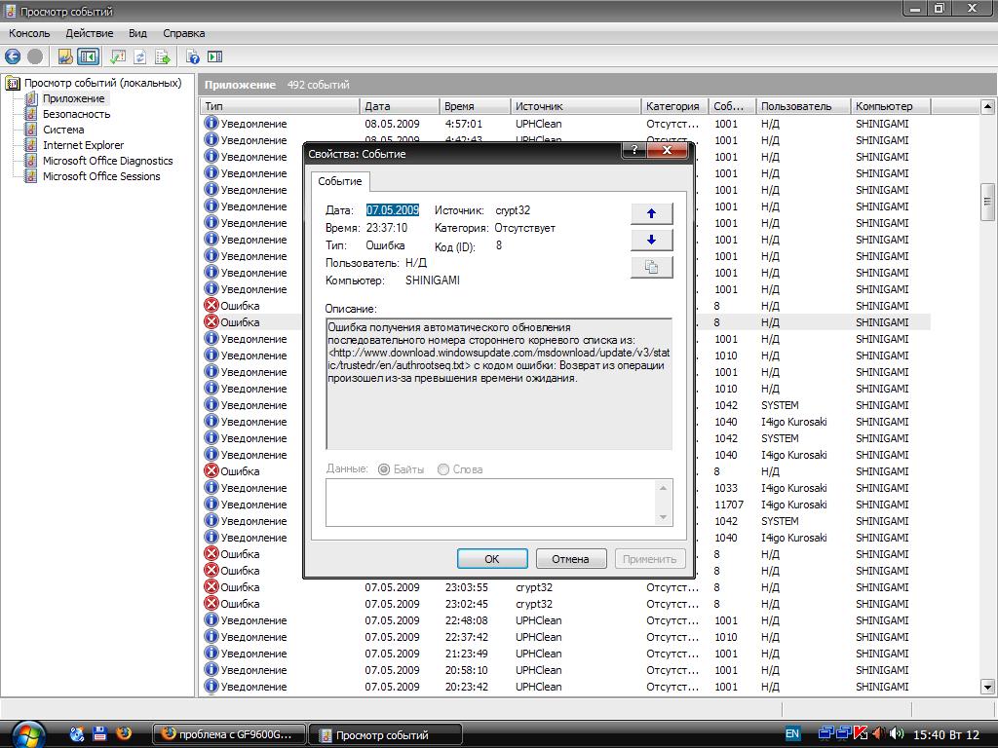Open the Вид menu

click(x=137, y=33)
